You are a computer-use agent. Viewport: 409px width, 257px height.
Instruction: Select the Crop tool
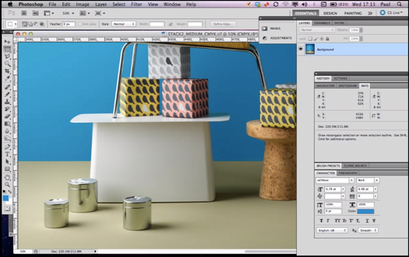(x=7, y=71)
